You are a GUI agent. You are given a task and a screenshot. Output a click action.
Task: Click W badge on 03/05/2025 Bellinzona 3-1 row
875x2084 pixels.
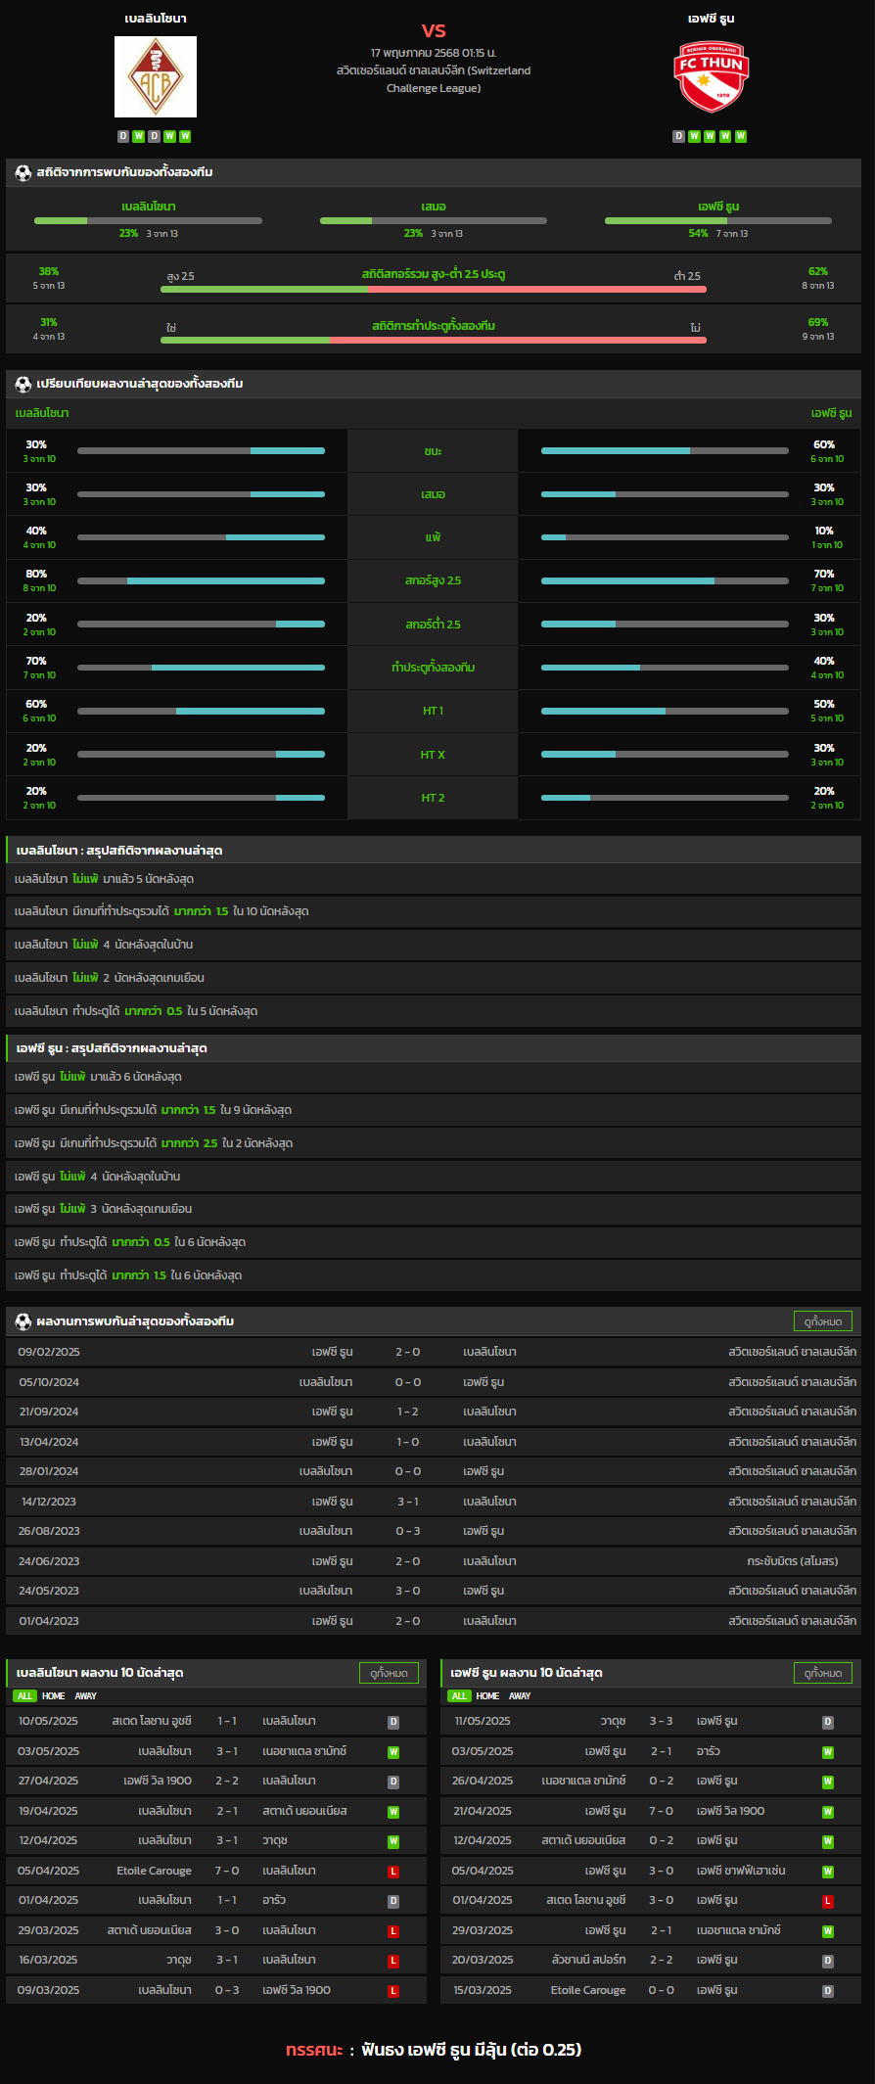(393, 1752)
